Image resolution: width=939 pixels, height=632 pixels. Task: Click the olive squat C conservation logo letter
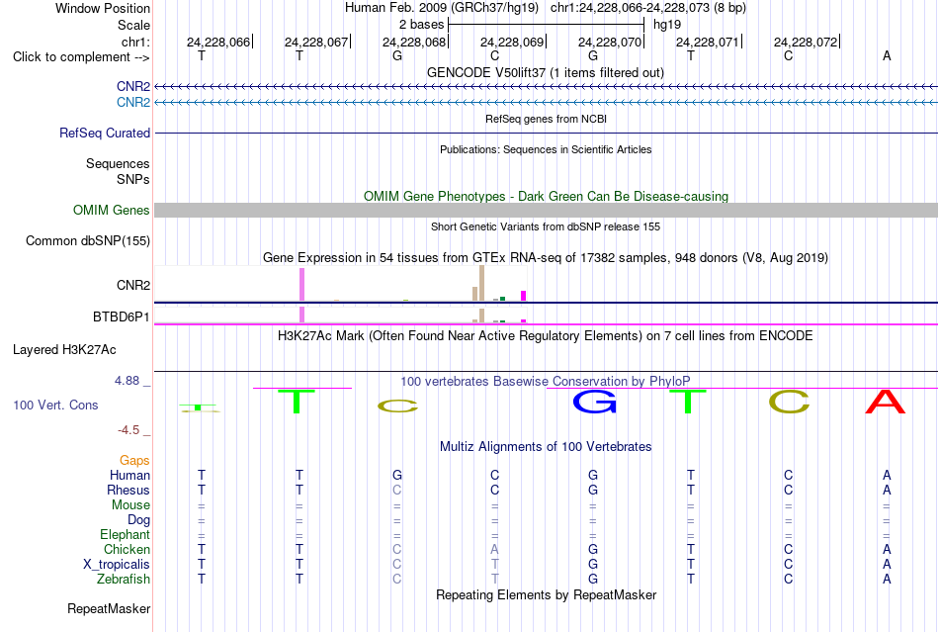coord(397,406)
